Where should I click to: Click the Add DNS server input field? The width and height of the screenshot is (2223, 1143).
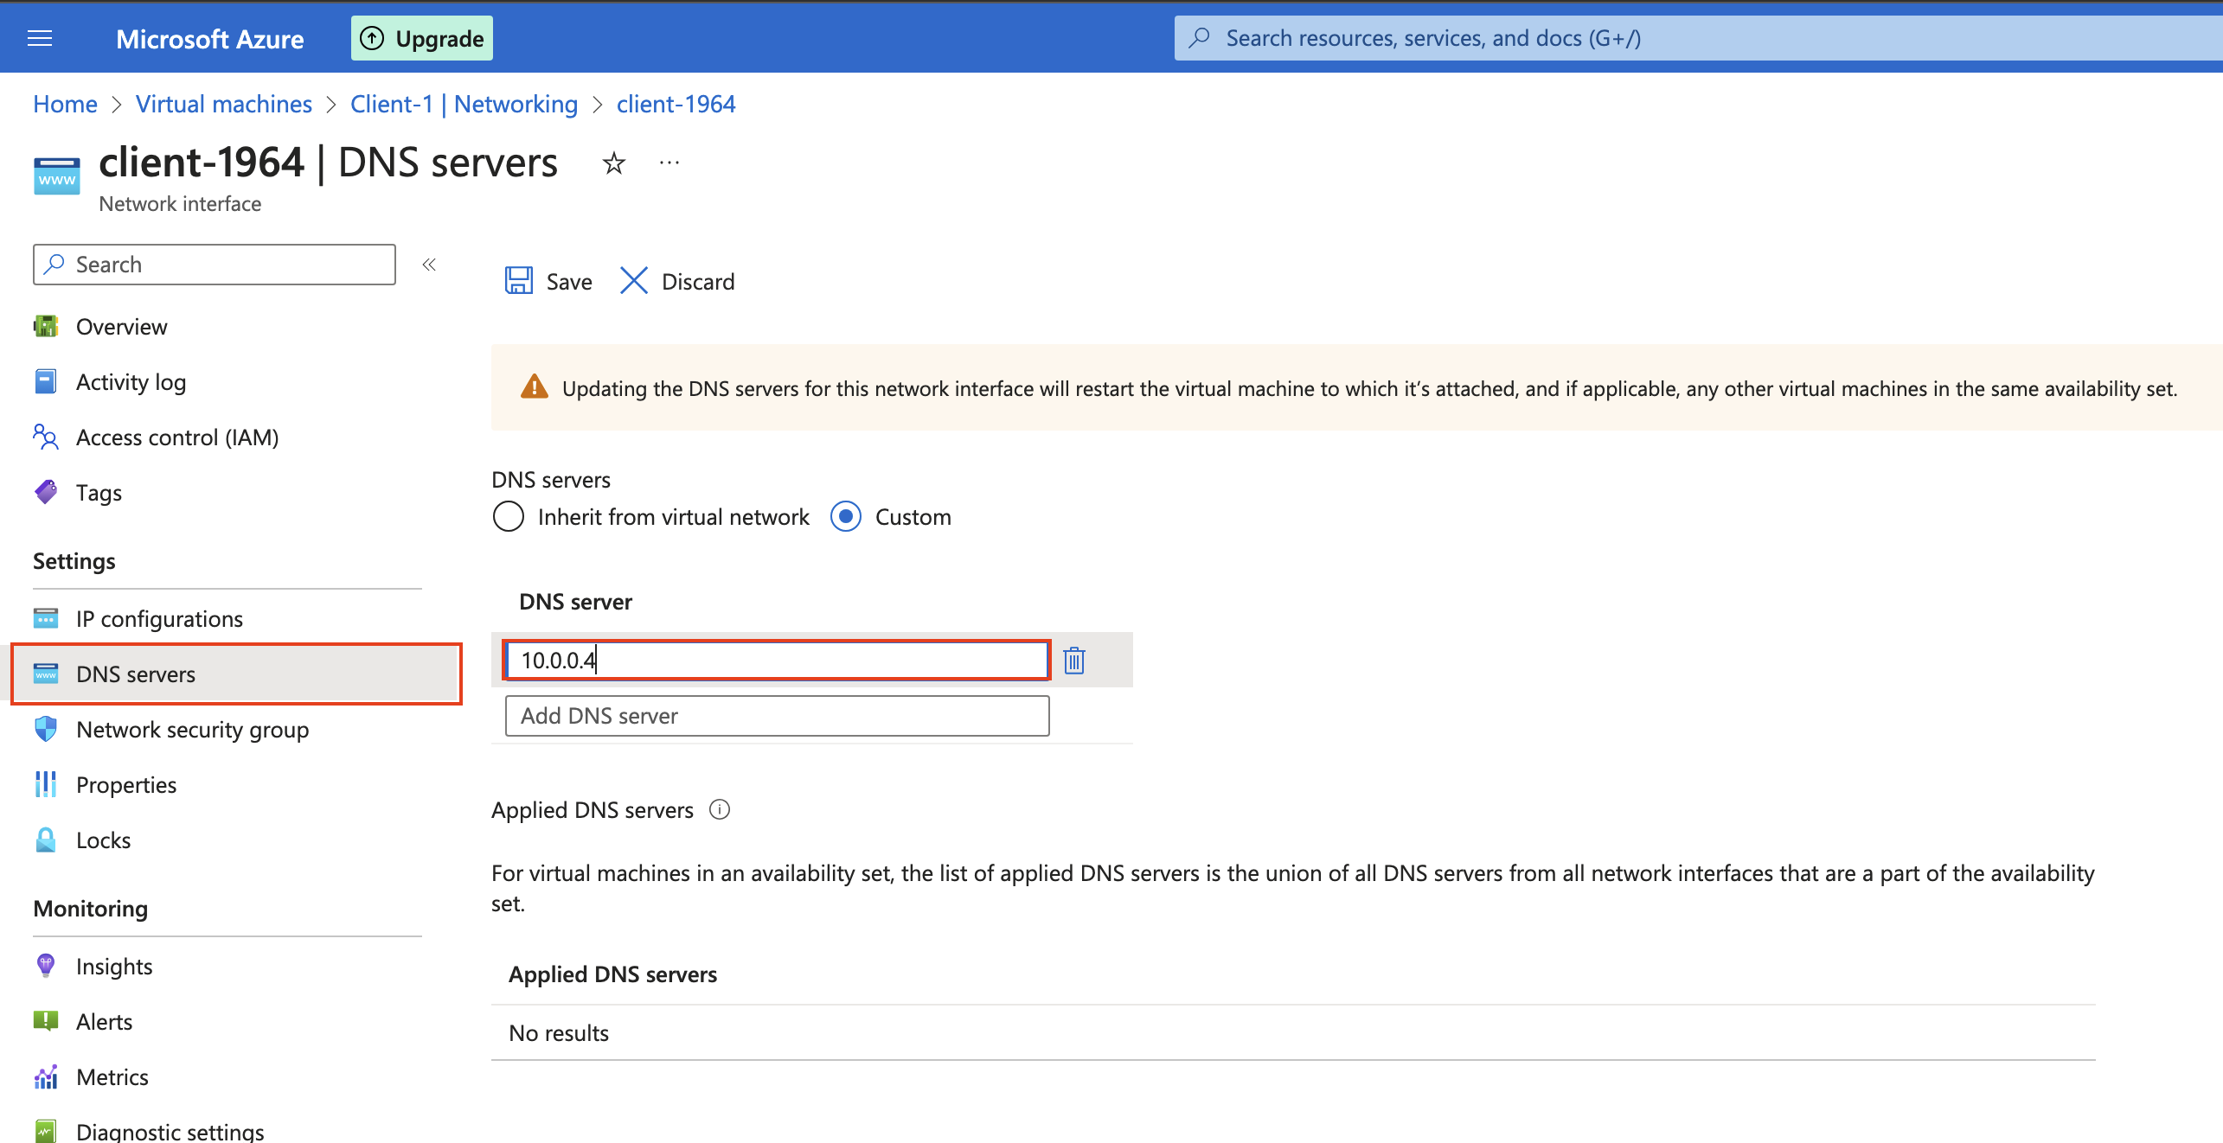pos(776,715)
